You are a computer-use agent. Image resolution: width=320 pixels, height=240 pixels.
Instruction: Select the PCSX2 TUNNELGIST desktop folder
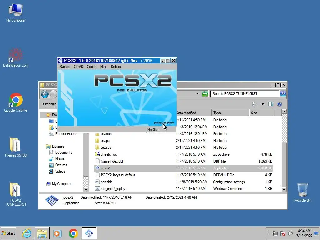tap(16, 194)
